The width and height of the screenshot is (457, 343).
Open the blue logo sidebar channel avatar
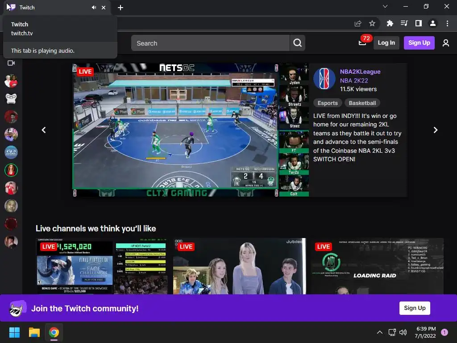coord(11,152)
